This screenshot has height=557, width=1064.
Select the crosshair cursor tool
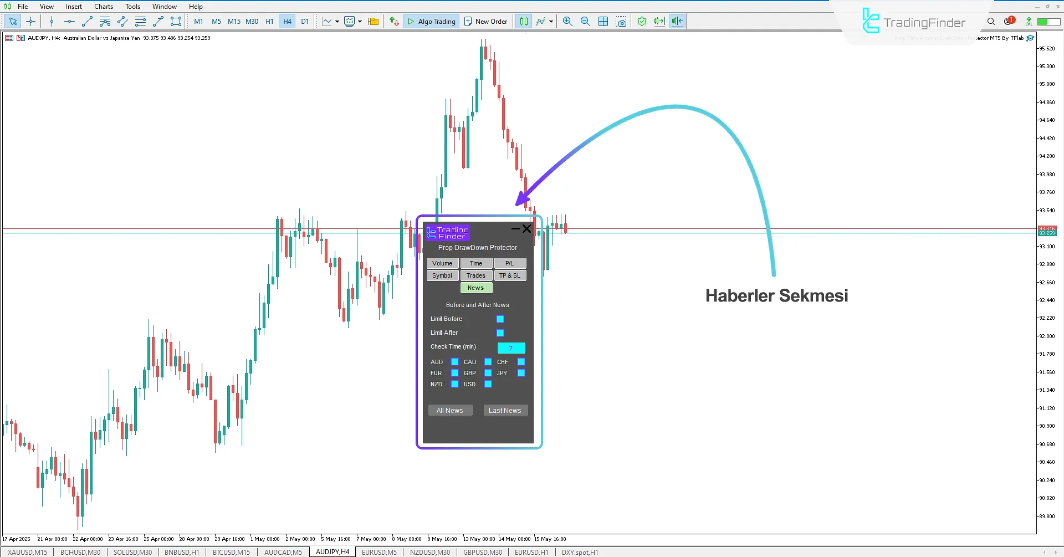[30, 22]
